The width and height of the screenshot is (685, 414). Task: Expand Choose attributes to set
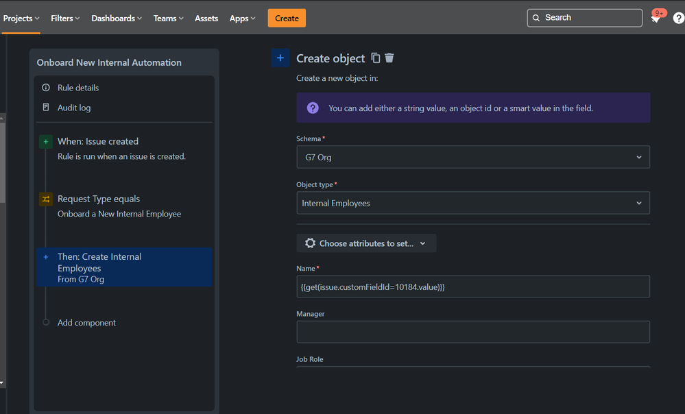click(366, 243)
